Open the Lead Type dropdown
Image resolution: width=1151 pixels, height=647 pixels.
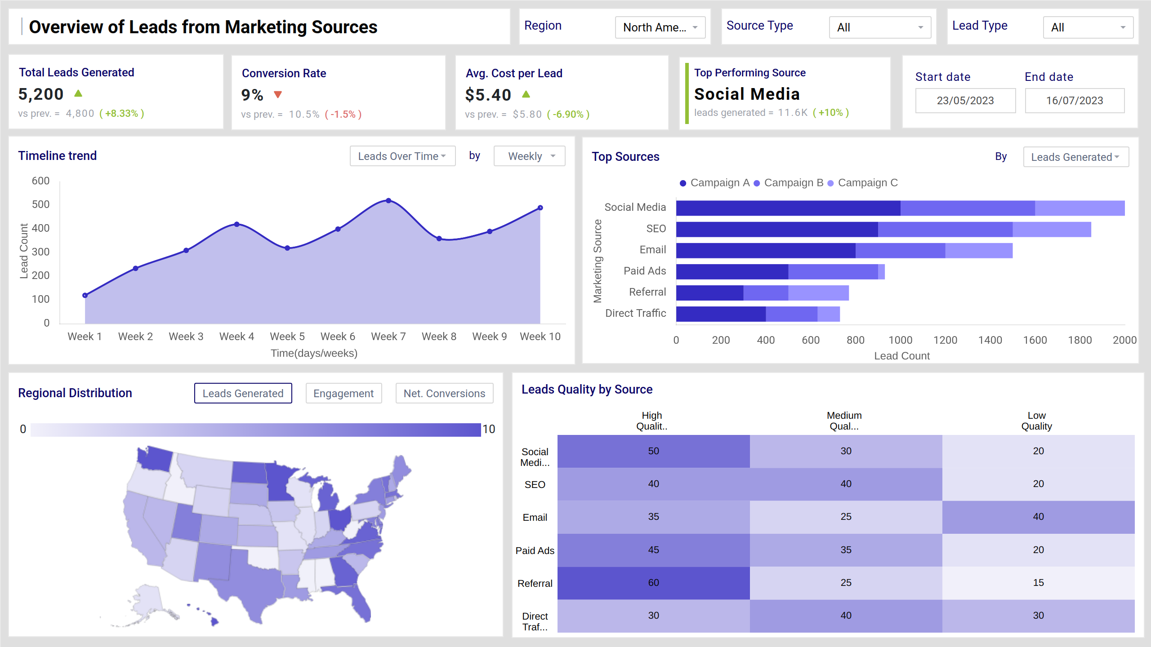pyautogui.click(x=1088, y=27)
